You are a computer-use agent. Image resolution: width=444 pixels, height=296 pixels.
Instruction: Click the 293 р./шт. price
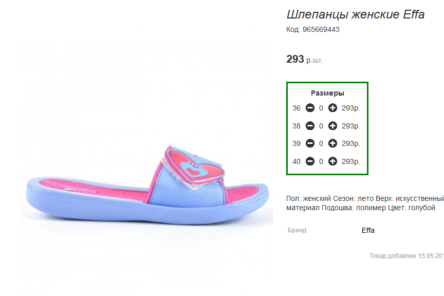pos(304,59)
